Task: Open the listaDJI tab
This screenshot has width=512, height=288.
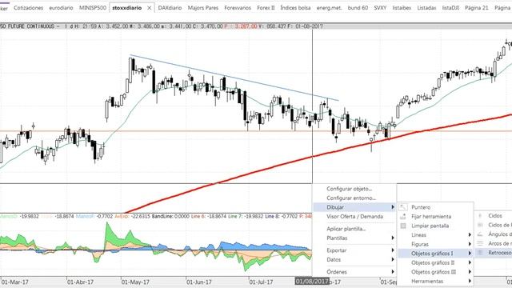Action: 450,7
